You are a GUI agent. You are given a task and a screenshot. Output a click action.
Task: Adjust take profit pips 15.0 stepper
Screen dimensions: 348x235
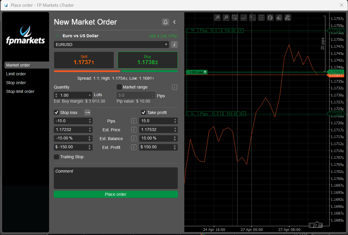[x=175, y=121]
